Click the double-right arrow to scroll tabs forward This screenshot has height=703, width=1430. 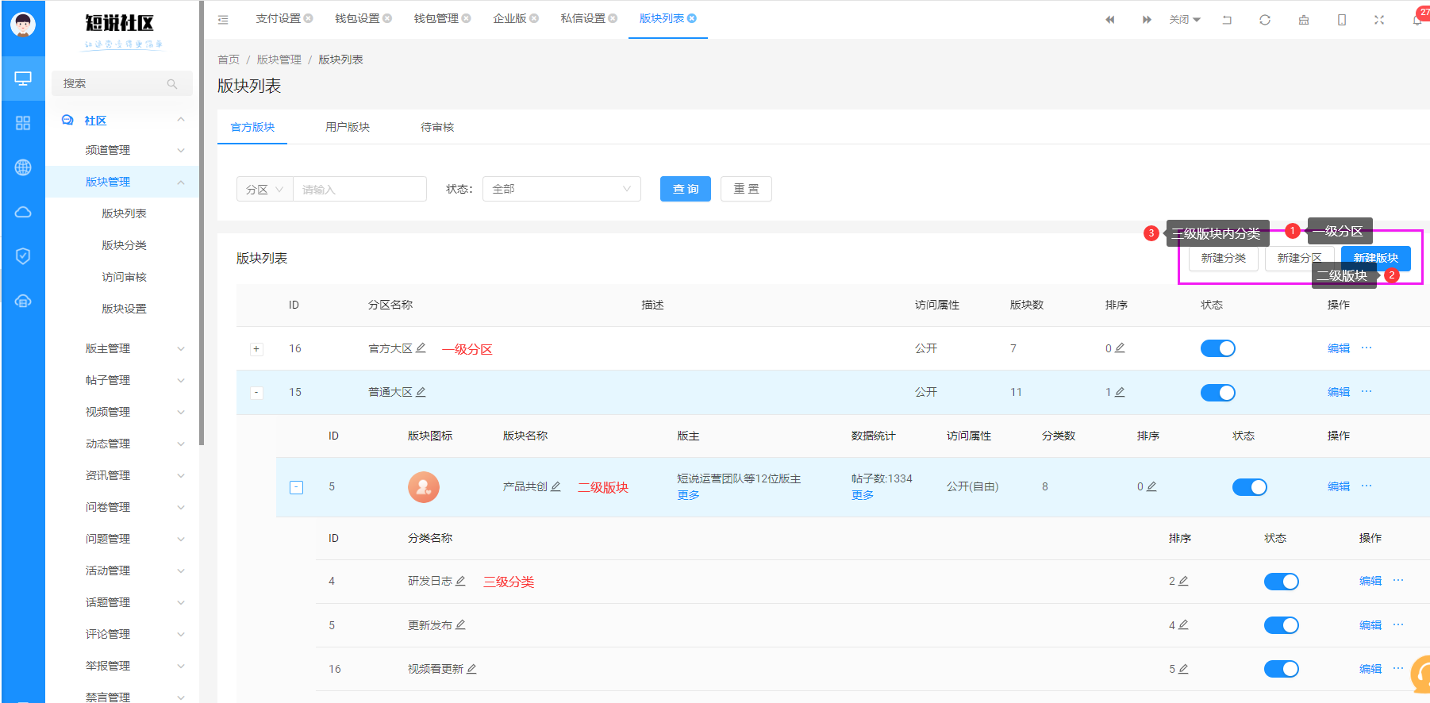(x=1147, y=20)
